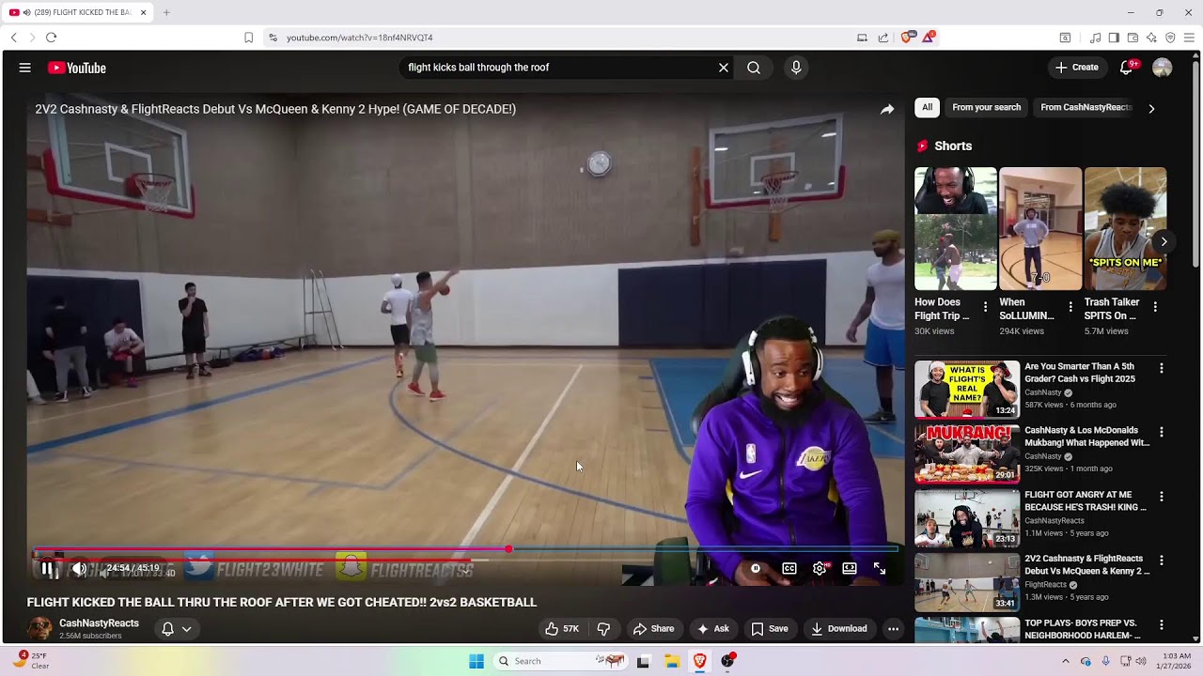The image size is (1203, 676).
Task: Toggle closed captions in player
Action: [x=789, y=568]
